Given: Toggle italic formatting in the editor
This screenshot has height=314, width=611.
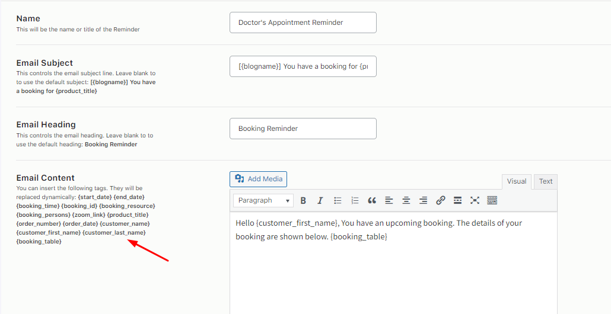Looking at the screenshot, I should click(x=320, y=200).
